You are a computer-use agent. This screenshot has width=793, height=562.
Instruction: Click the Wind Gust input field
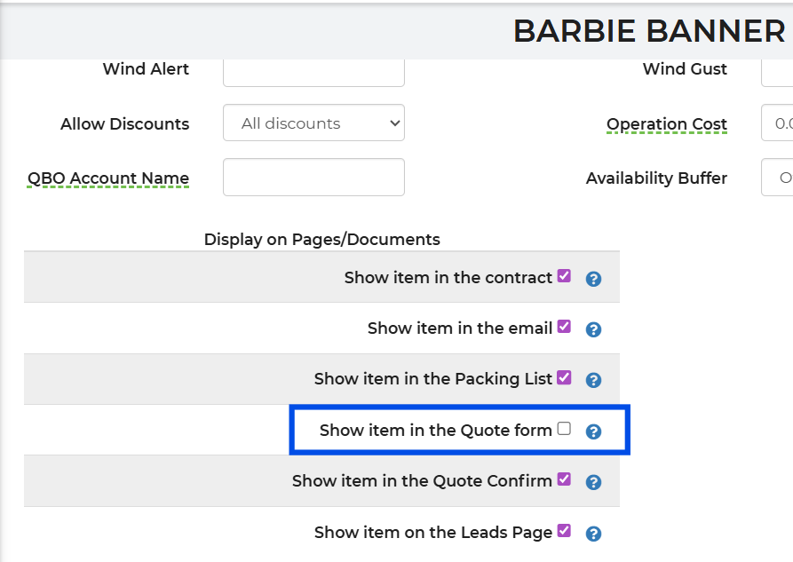tap(777, 71)
